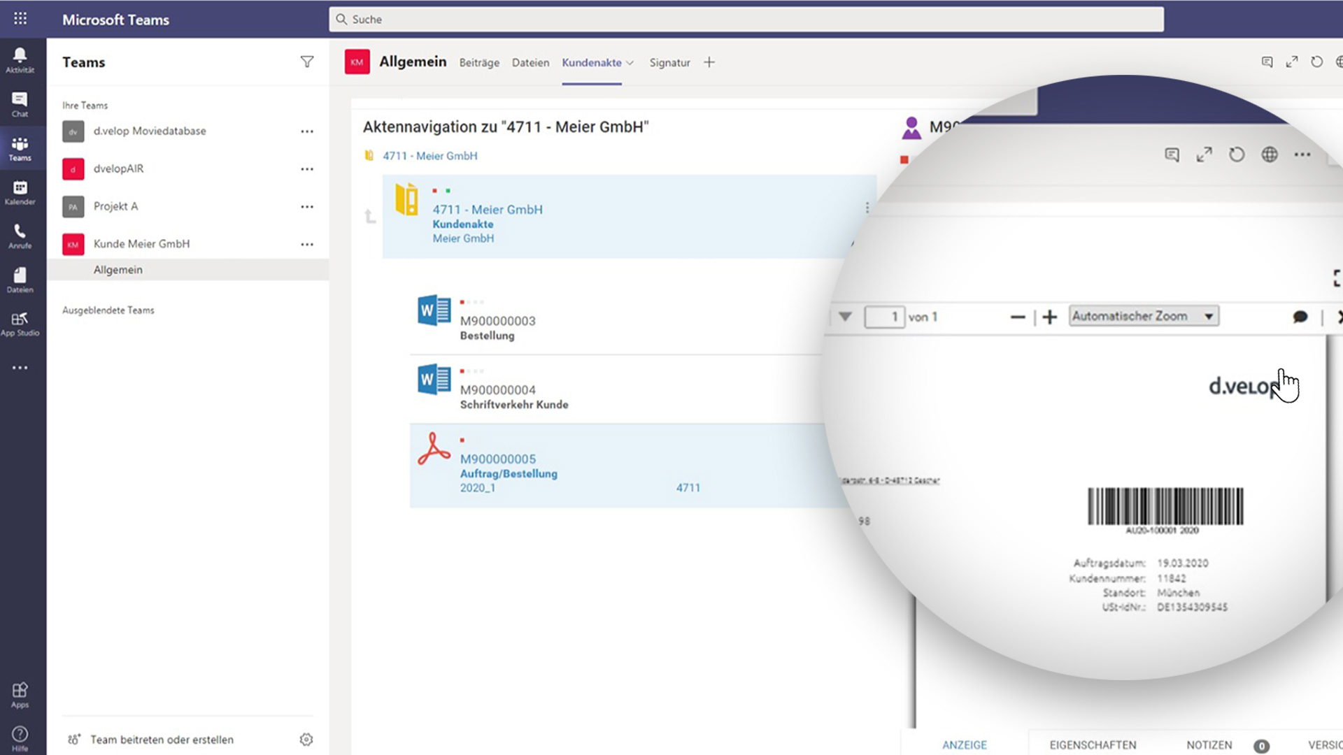Click Team beitreten oder erstellen
The height and width of the screenshot is (755, 1343).
coord(162,740)
